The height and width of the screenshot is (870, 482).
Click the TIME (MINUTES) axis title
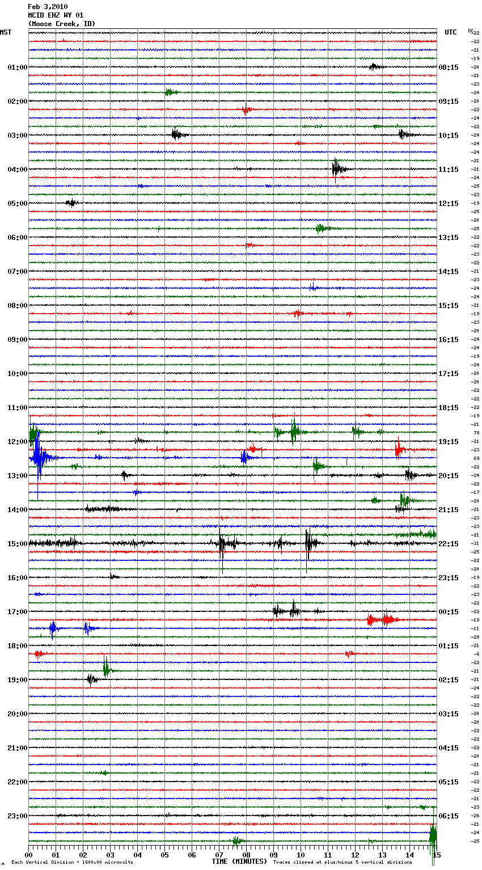tap(239, 861)
